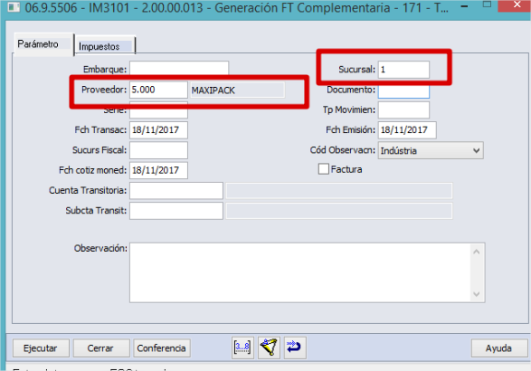
Task: Click the MAXIPACK provider name box
Action: pos(237,90)
